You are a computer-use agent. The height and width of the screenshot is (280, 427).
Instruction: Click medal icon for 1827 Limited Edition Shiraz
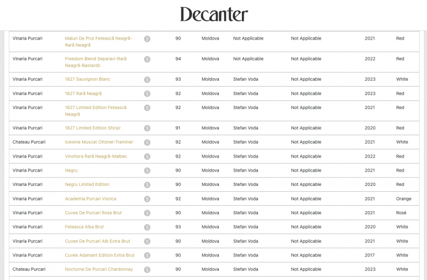tap(147, 128)
